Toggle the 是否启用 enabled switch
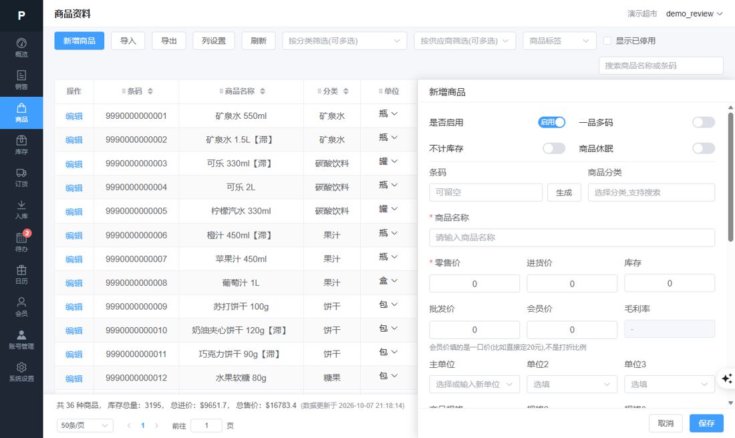Viewport: 735px width, 438px height. pyautogui.click(x=552, y=122)
